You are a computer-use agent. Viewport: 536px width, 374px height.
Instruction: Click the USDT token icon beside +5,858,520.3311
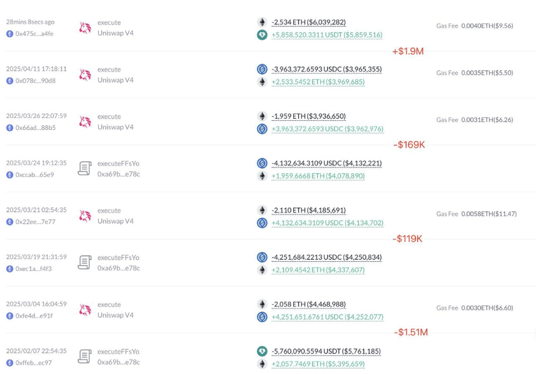[262, 35]
